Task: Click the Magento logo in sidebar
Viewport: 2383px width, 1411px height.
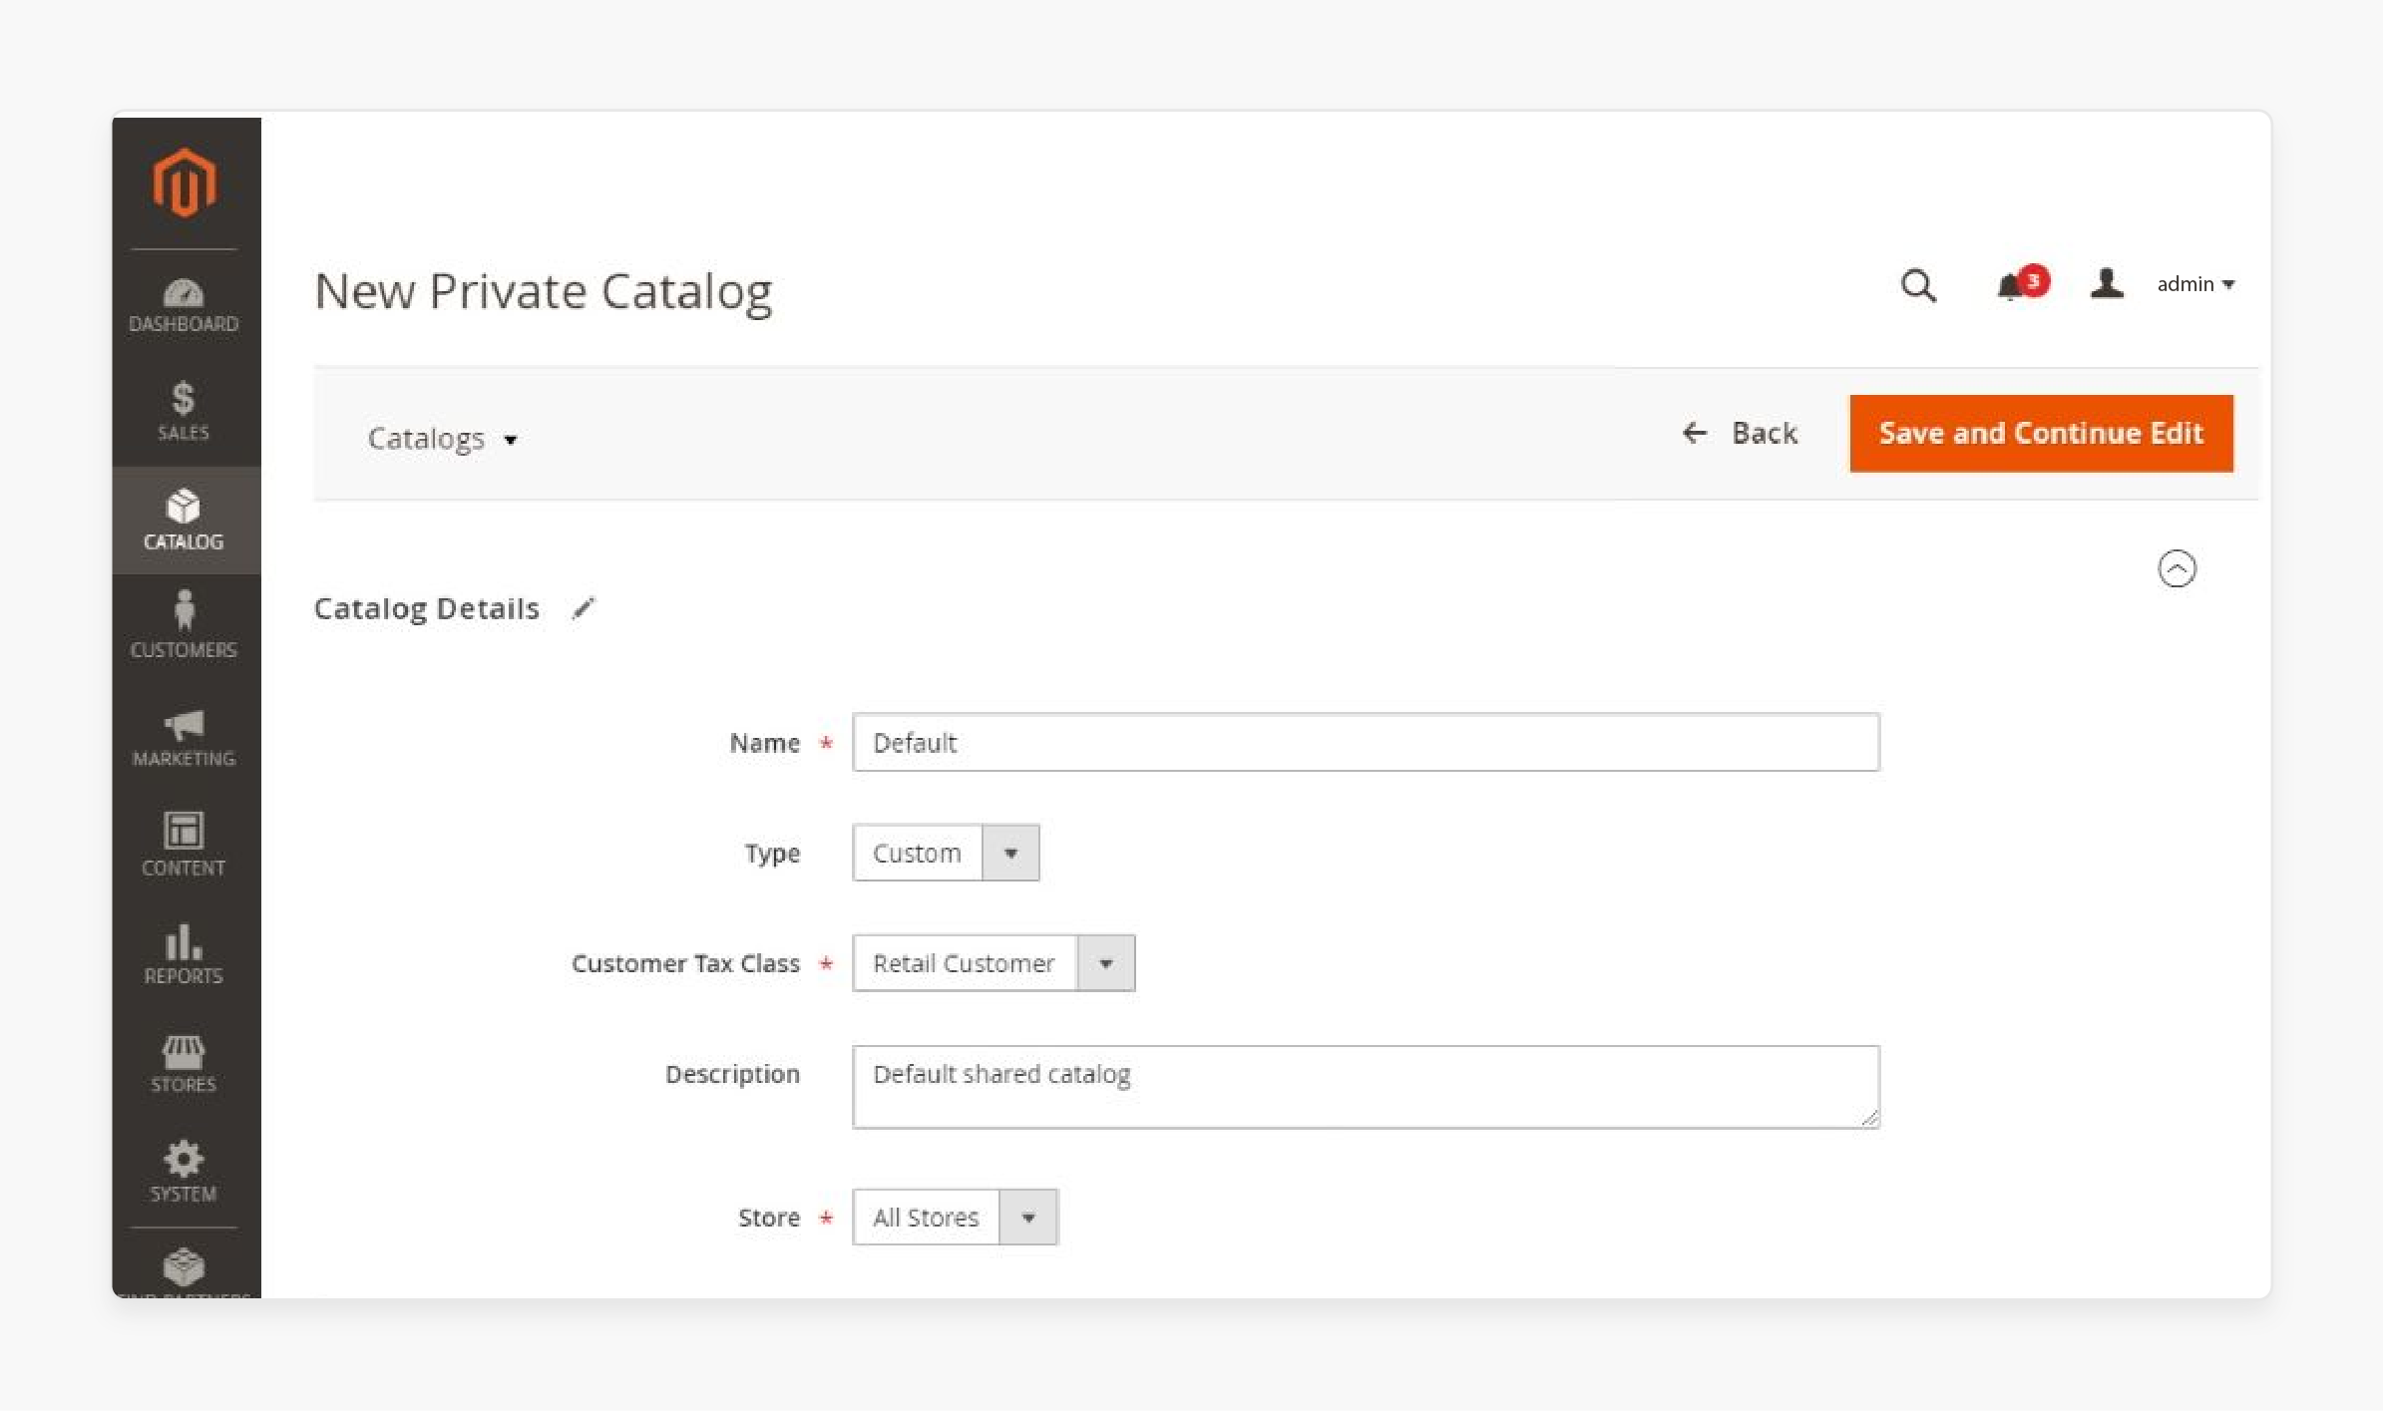Action: 185,182
